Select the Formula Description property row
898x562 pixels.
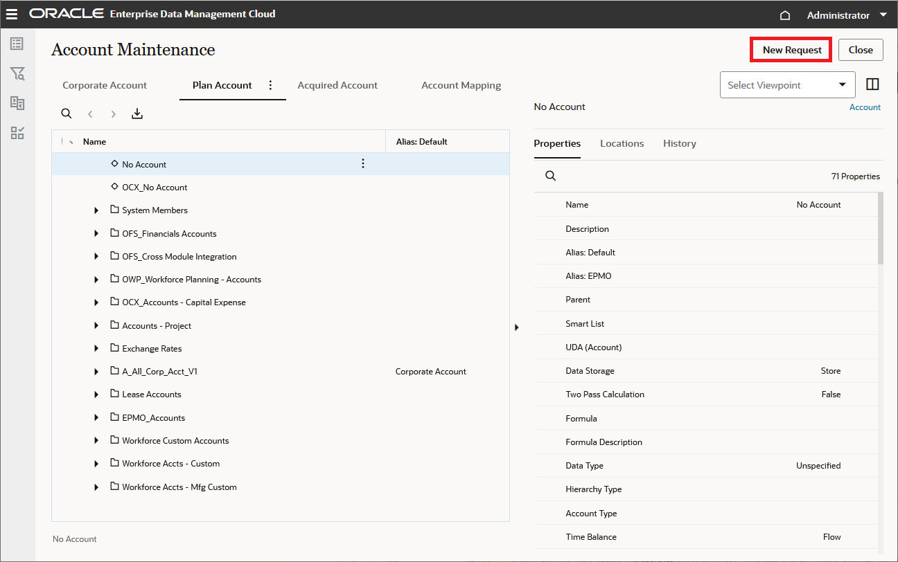point(705,442)
